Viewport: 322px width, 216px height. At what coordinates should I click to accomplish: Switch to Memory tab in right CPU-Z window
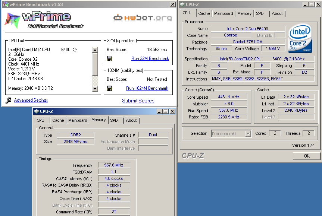[244, 13]
